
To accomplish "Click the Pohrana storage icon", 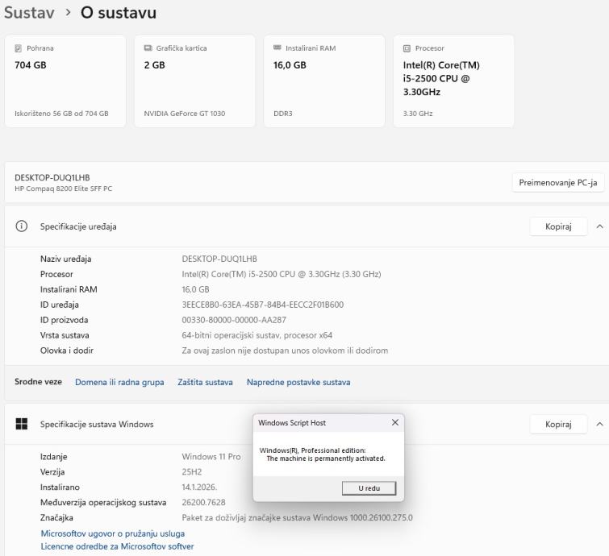I will tap(18, 48).
